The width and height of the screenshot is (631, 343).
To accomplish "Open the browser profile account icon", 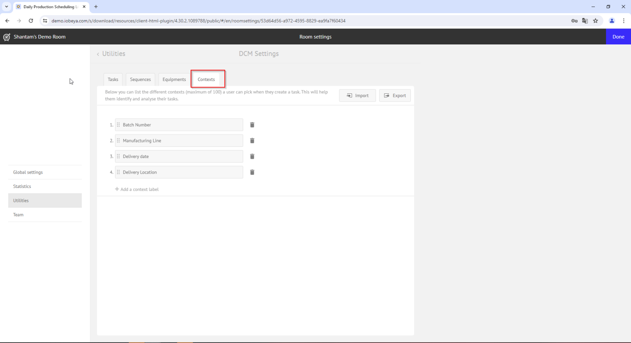I will 612,20.
